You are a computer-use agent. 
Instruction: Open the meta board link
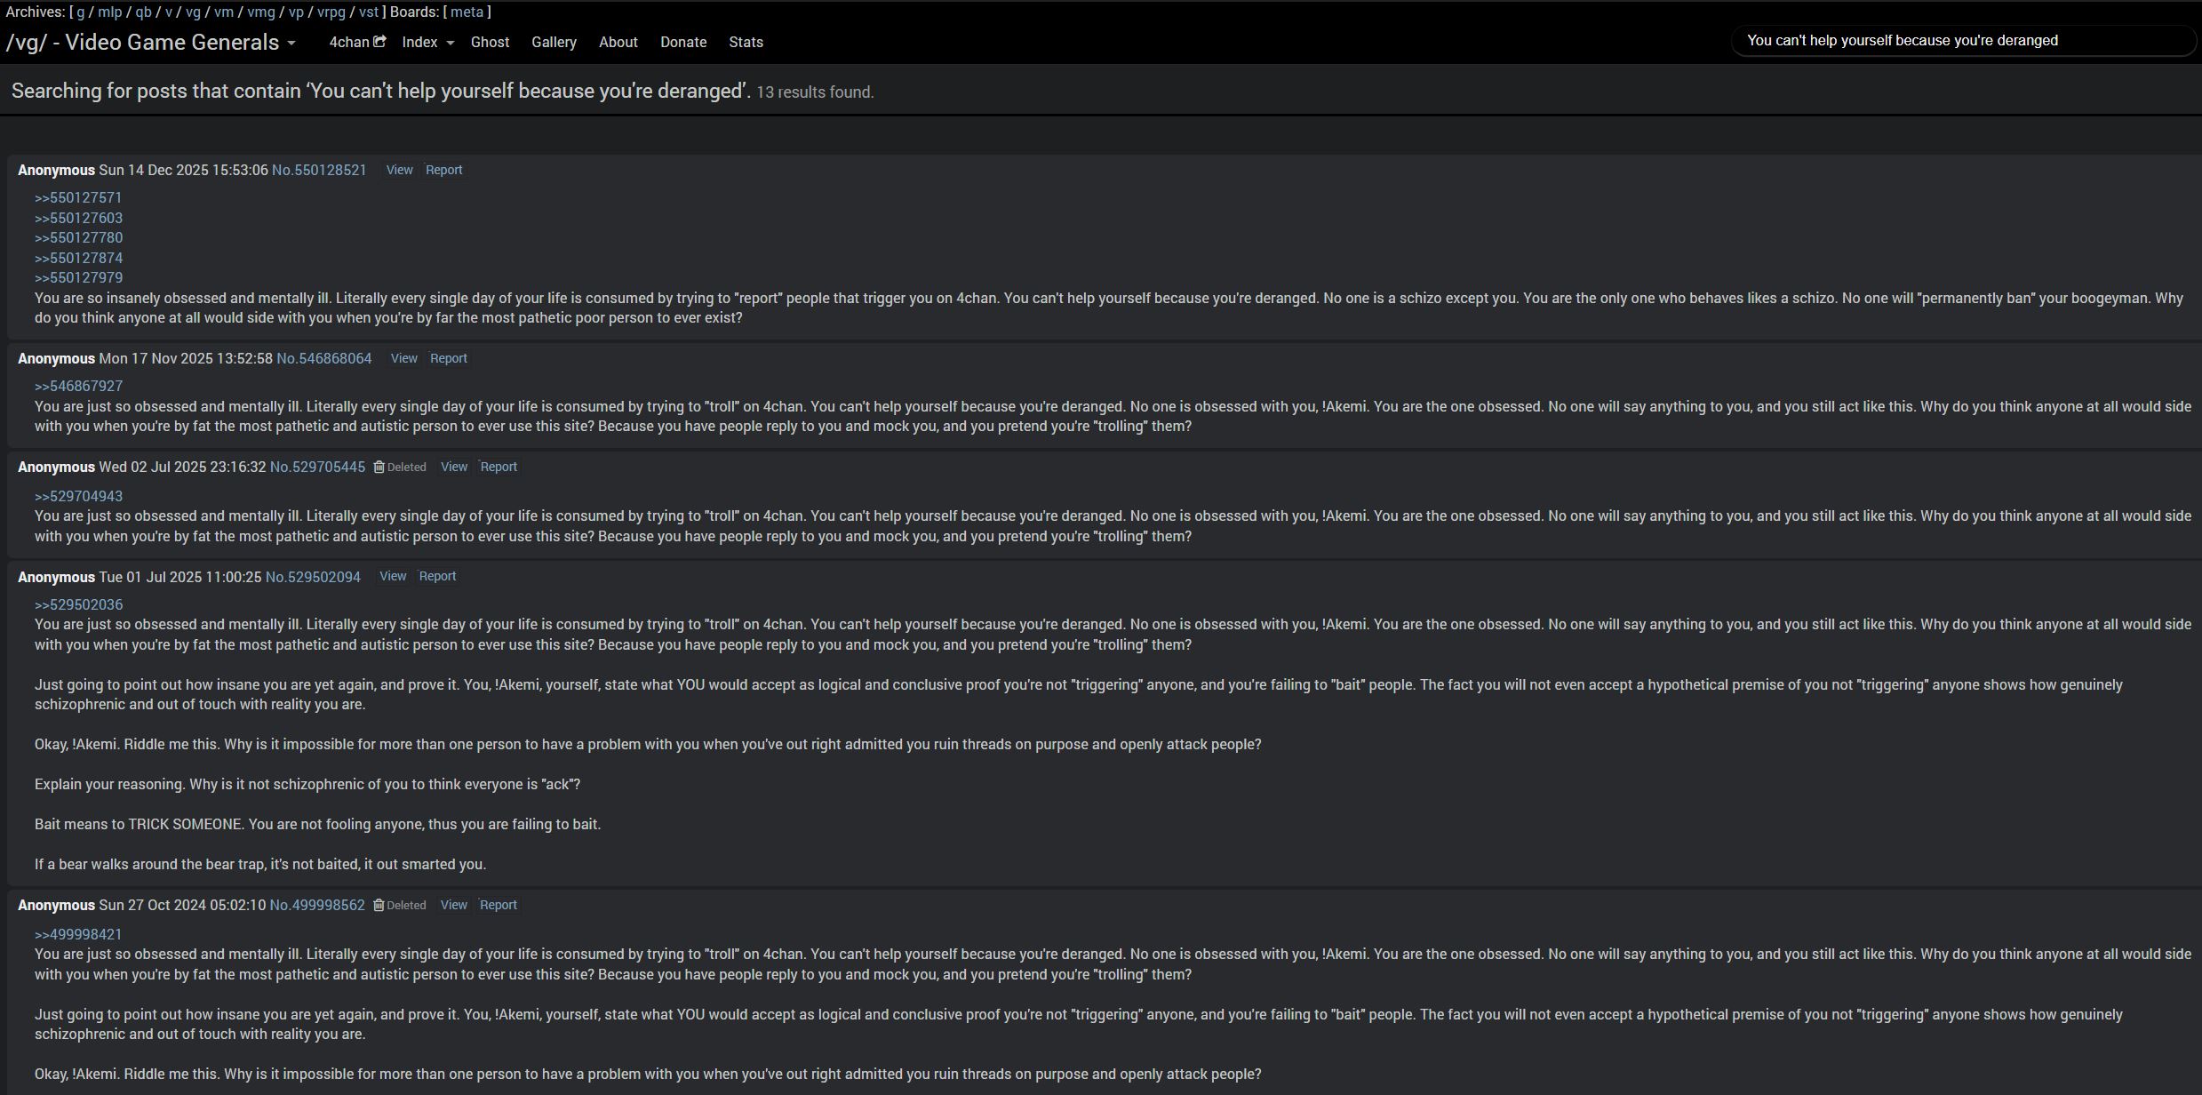pyautogui.click(x=467, y=12)
